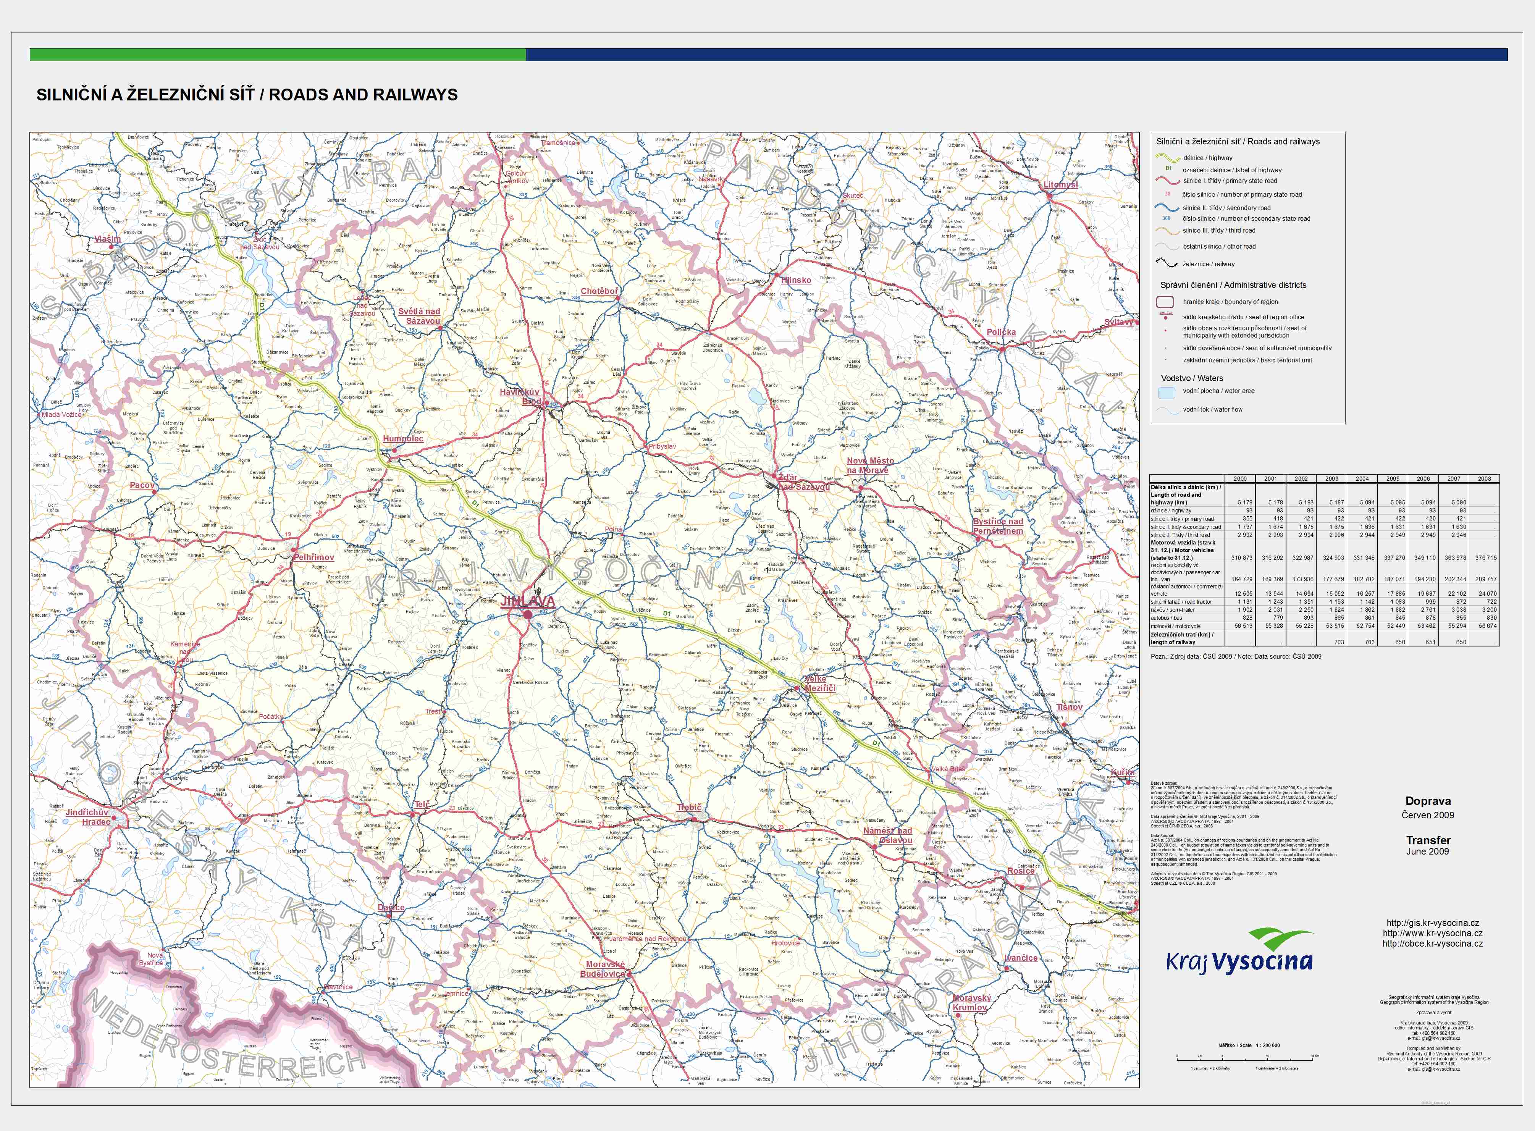This screenshot has height=1131, width=1535.
Task: Click the title 'Silniční a železniční síť / Roads and Railways'
Action: [x=247, y=94]
